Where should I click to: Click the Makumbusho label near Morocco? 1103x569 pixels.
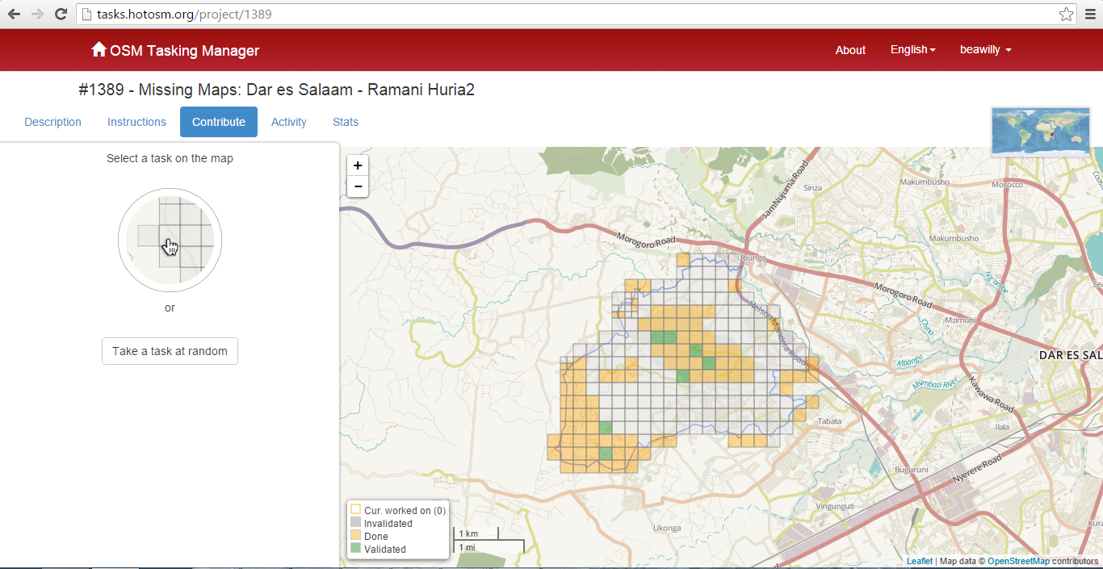[925, 182]
